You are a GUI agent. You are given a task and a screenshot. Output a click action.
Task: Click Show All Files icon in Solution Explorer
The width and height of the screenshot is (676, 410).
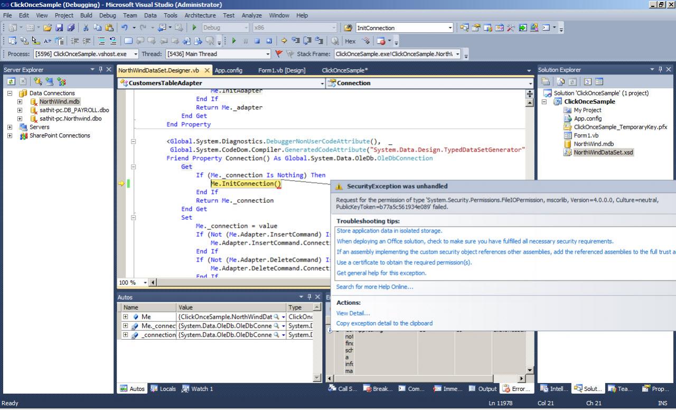click(x=560, y=81)
